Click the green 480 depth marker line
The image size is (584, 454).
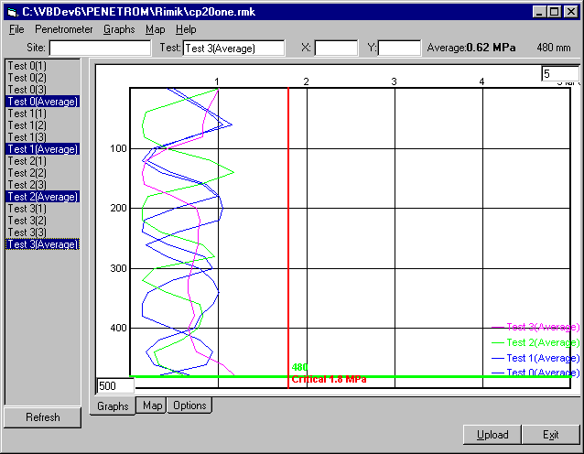click(350, 376)
